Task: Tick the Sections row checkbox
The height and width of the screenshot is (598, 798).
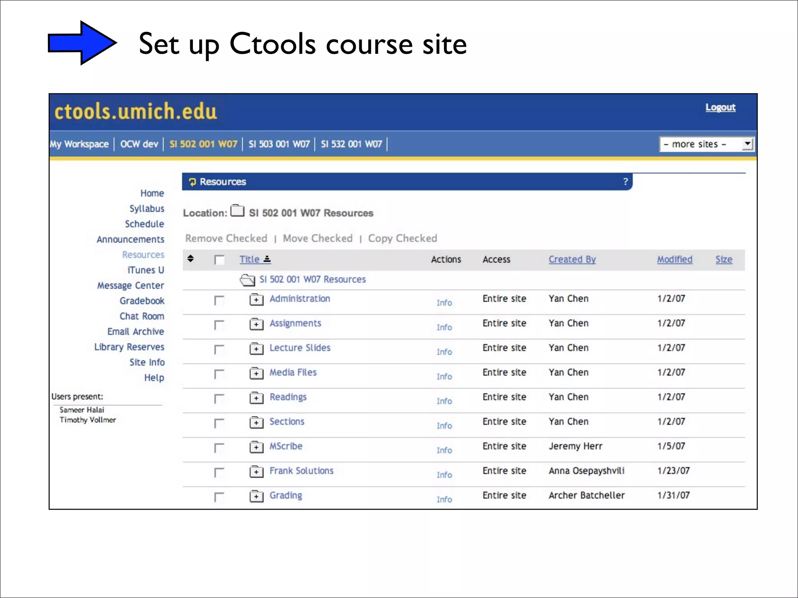Action: click(219, 423)
